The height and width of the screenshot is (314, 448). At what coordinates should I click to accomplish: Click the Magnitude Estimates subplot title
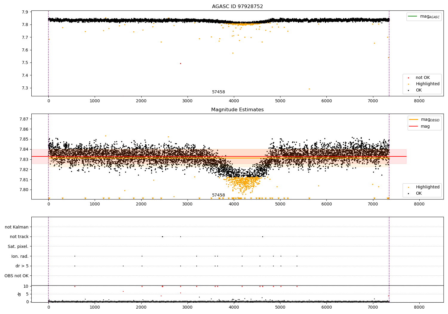pyautogui.click(x=237, y=109)
